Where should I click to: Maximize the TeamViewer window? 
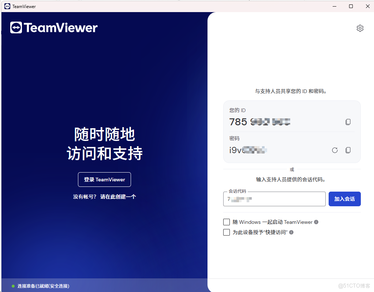pyautogui.click(x=351, y=6)
